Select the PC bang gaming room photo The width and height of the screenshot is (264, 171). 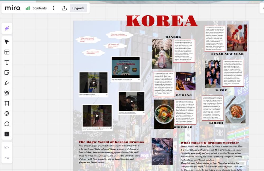click(x=186, y=81)
